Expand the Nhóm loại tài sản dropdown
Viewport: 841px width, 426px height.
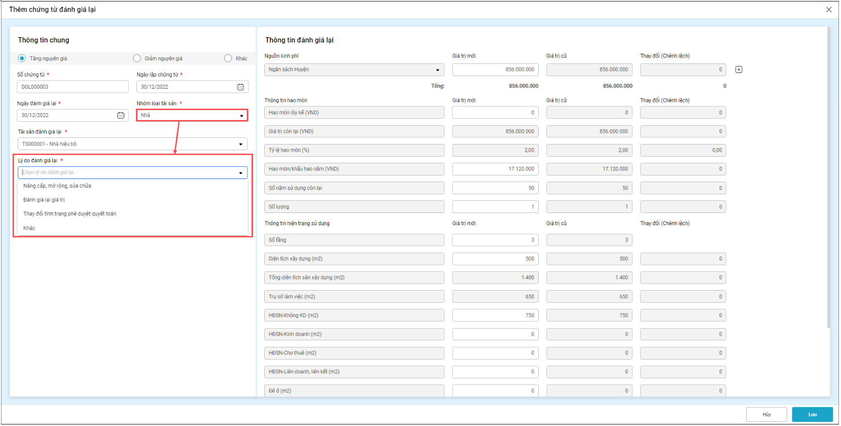pos(241,116)
